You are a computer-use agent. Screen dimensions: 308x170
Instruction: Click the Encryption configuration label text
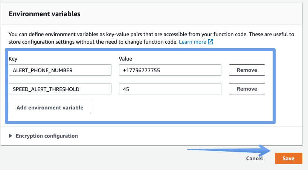47,136
